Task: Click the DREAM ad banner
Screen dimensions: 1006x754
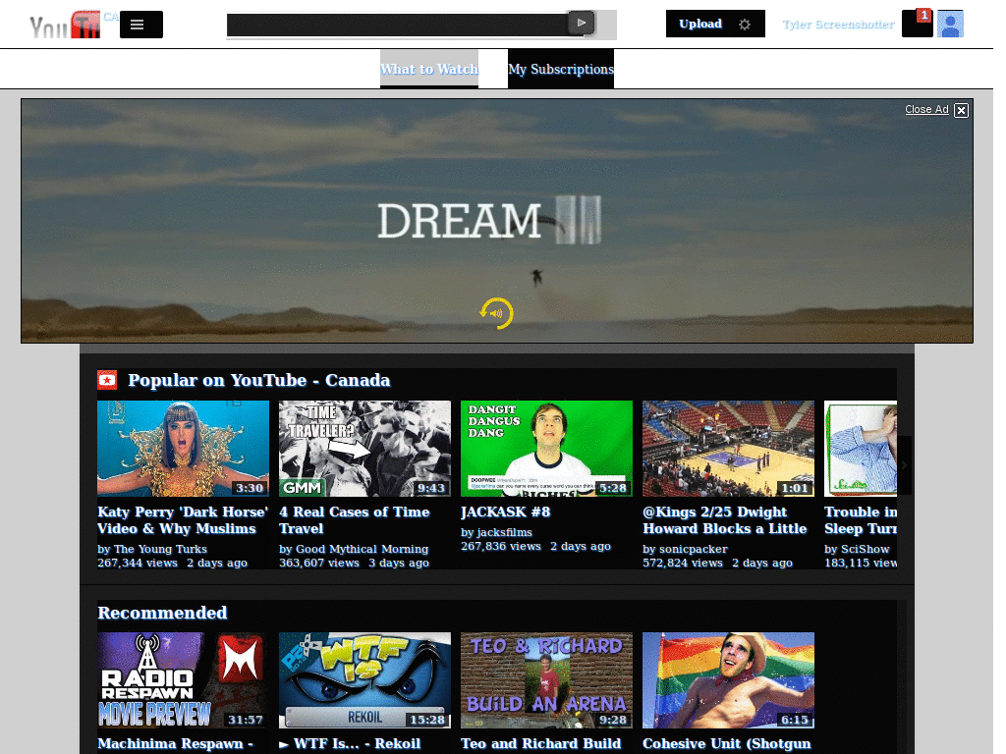Action: (x=496, y=221)
